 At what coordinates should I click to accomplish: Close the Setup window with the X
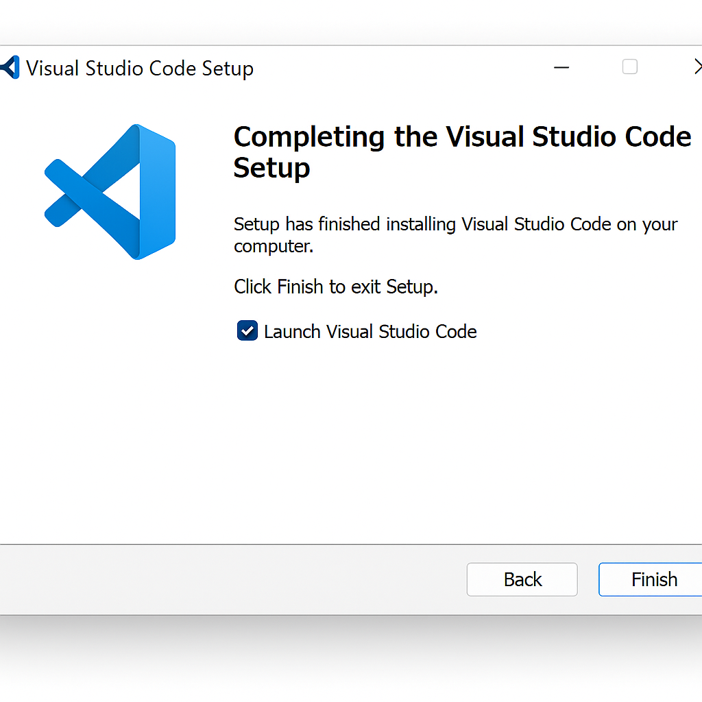697,66
